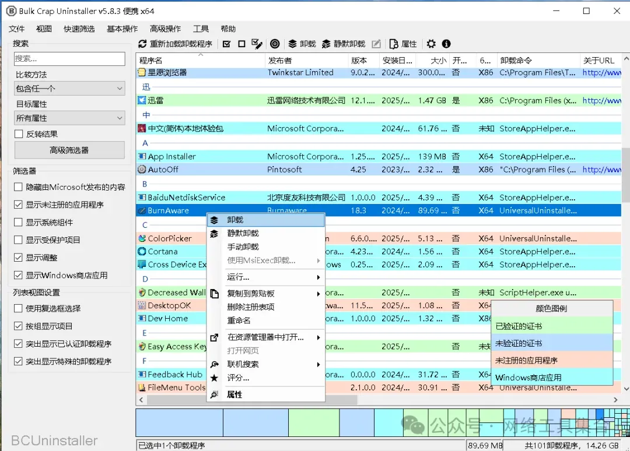Screen dimensions: 630x451
Task: Uncheck 显示Windows商店应用 checkbox
Action: [18, 275]
